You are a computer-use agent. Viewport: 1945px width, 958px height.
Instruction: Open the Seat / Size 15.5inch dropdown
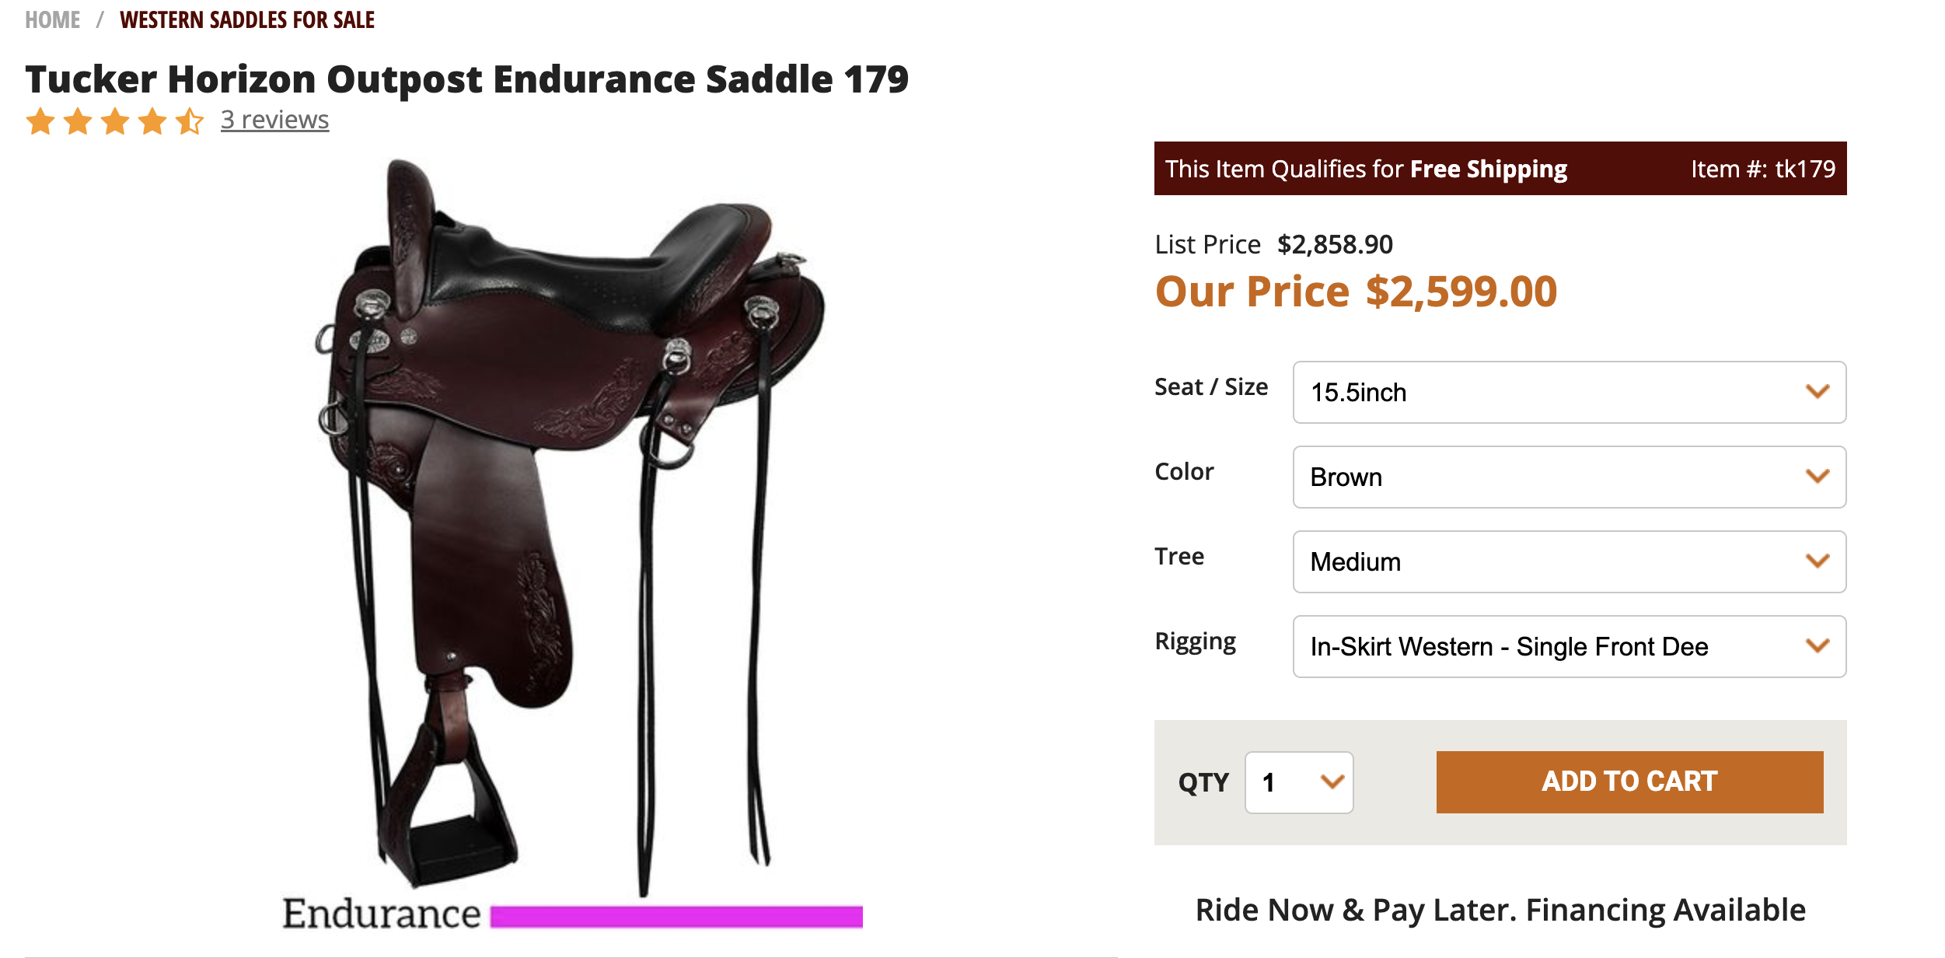point(1569,392)
